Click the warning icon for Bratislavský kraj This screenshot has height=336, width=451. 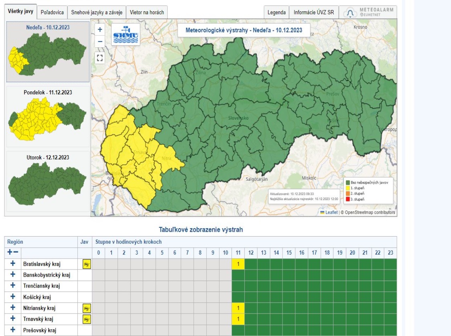coord(87,264)
